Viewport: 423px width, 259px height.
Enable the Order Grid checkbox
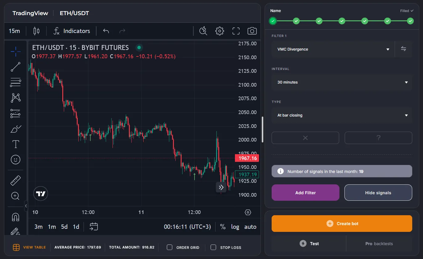170,247
